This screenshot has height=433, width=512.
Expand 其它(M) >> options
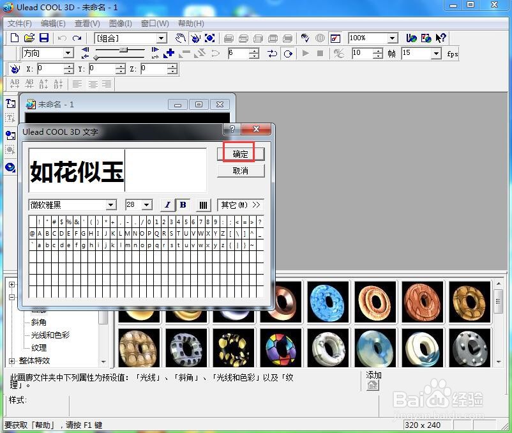point(240,205)
